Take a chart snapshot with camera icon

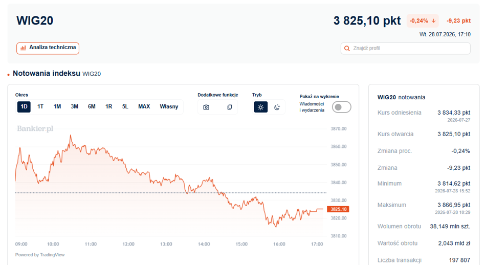206,107
